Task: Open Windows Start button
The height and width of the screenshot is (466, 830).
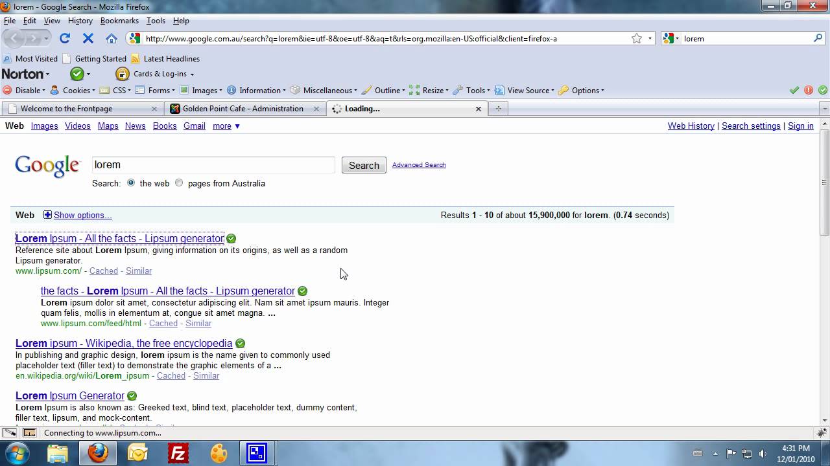Action: click(x=17, y=453)
